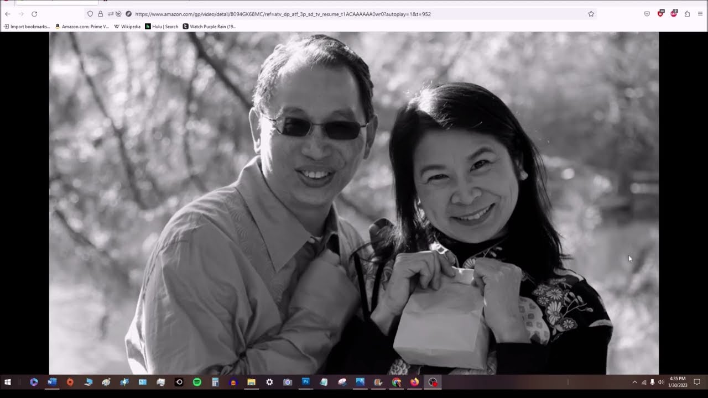708x398 pixels.
Task: Open the purple Clipchamp taskbar icon
Action: (34, 382)
